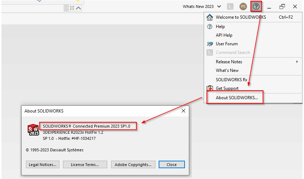Select Command Search menu item

[253, 52]
